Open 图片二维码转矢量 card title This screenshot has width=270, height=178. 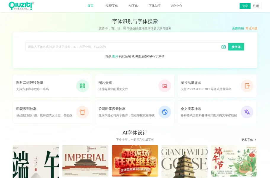click(30, 82)
